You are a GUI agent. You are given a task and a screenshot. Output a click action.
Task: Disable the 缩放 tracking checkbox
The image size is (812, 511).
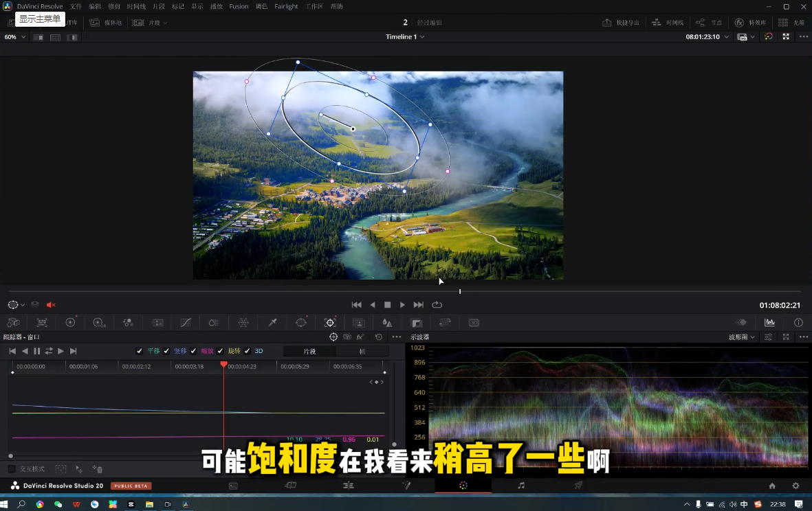[193, 350]
